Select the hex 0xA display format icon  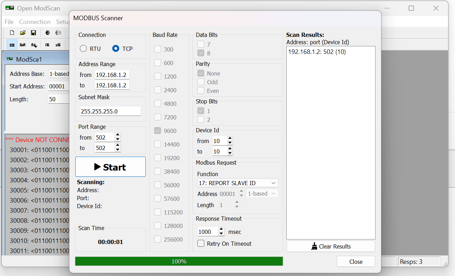23,45
